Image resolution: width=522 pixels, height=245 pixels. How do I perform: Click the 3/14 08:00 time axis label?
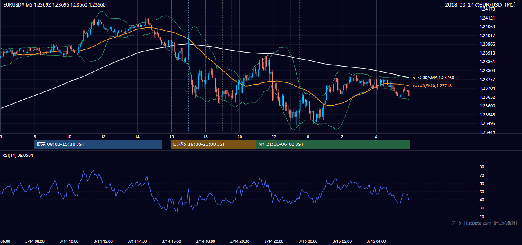pos(35,241)
